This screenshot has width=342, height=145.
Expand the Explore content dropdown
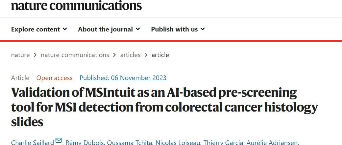pos(39,29)
